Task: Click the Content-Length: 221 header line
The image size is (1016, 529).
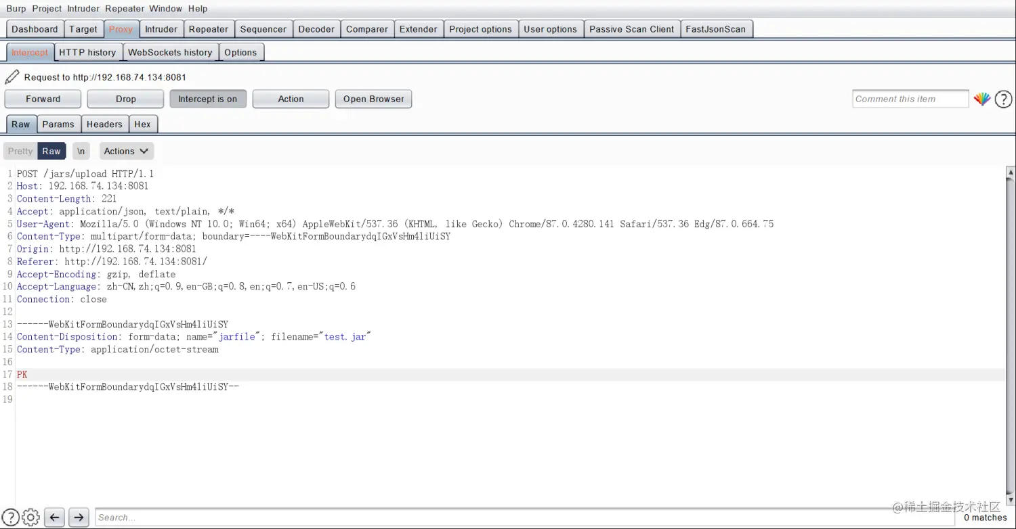Action: (67, 199)
